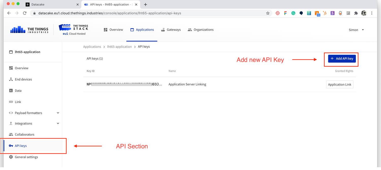The height and width of the screenshot is (170, 381).
Task: Click the Name column header
Action: coord(172,71)
